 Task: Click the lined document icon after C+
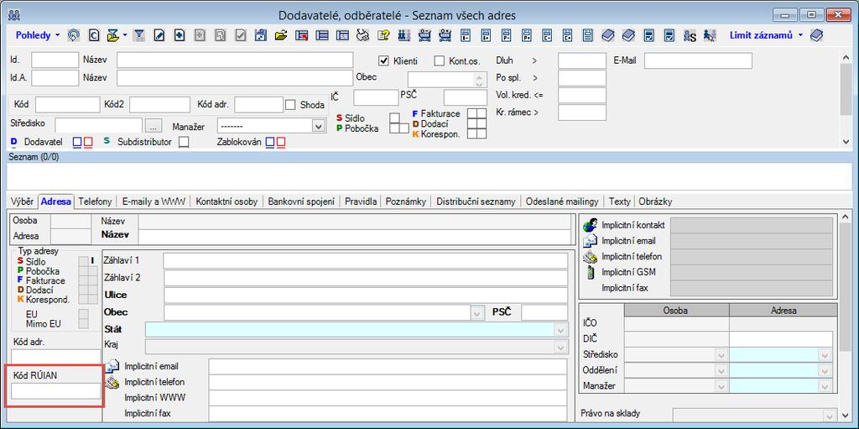(x=588, y=35)
